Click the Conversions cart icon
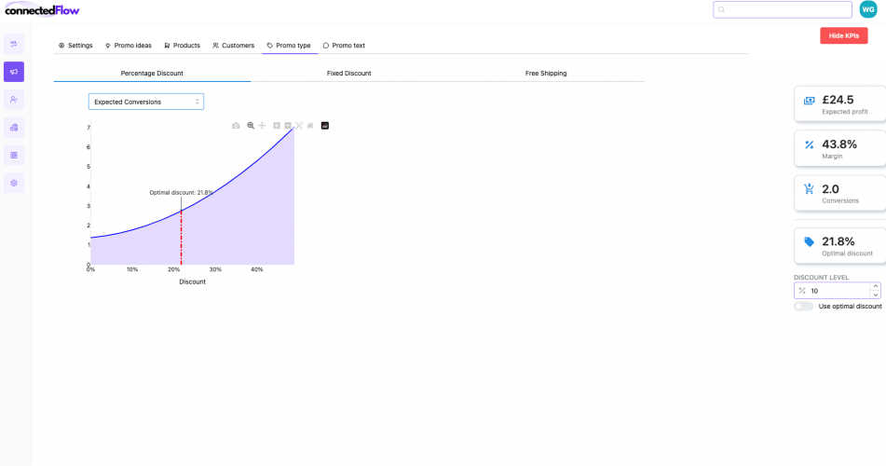Screen dimensions: 886x466 point(810,189)
